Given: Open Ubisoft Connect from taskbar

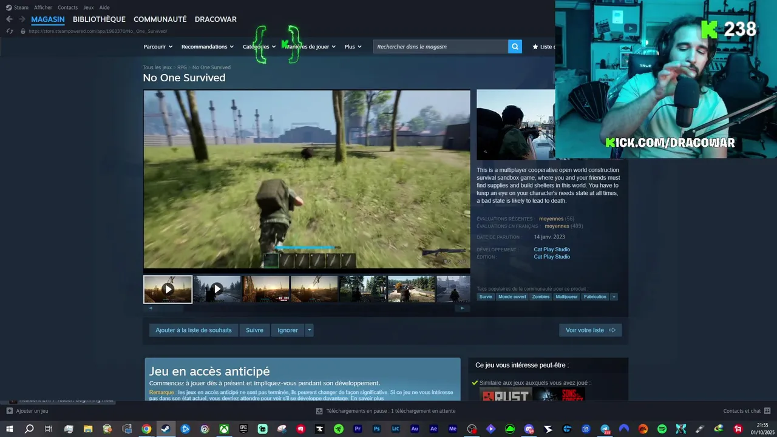Looking at the screenshot, I should click(x=205, y=429).
